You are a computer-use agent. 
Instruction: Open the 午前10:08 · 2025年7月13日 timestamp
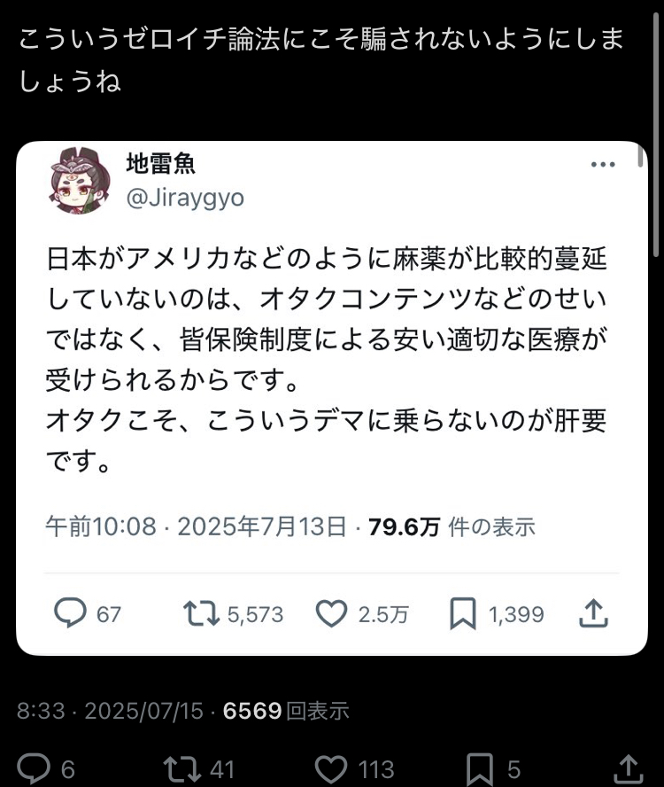(196, 527)
